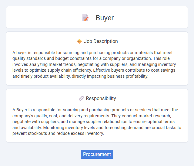
Task: Select the Buyer page title
Action: [x=105, y=18]
